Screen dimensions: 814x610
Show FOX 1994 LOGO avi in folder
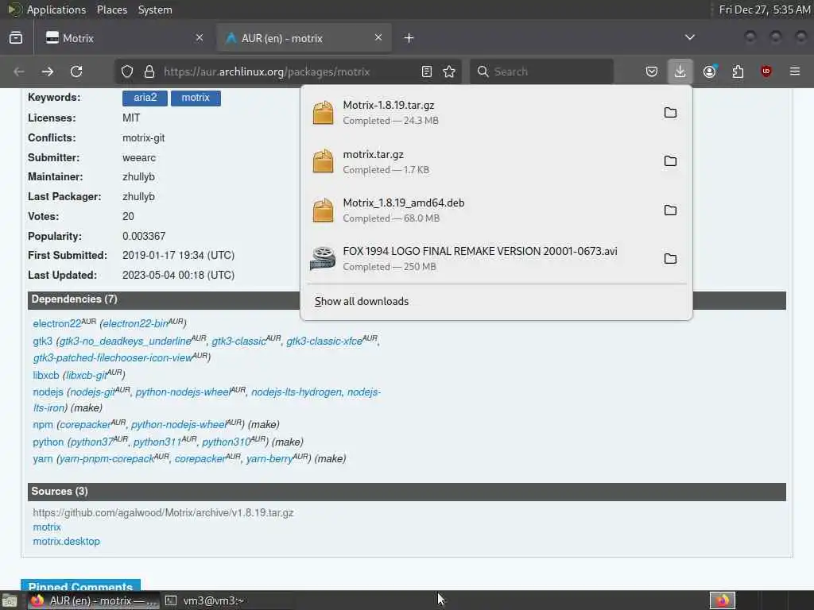[x=670, y=258]
